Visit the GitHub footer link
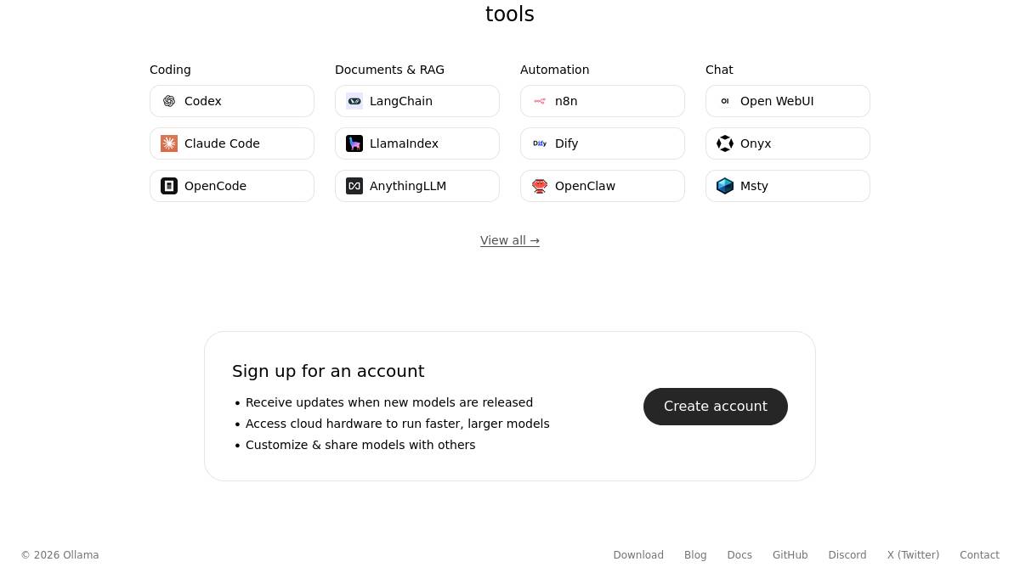Image resolution: width=1020 pixels, height=573 pixels. 790,555
